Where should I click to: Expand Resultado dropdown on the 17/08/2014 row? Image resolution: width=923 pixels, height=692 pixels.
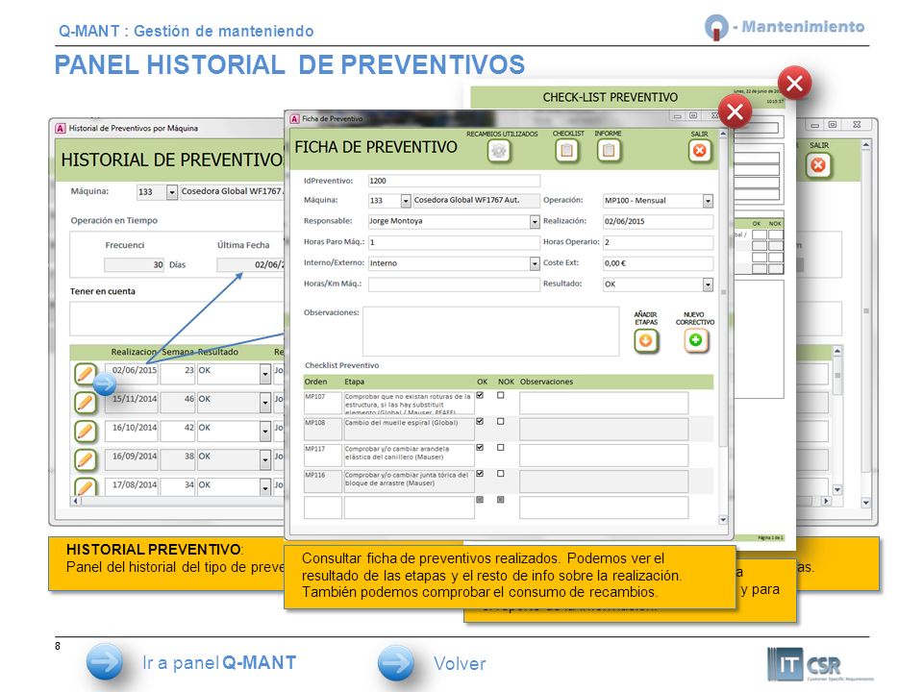(265, 486)
